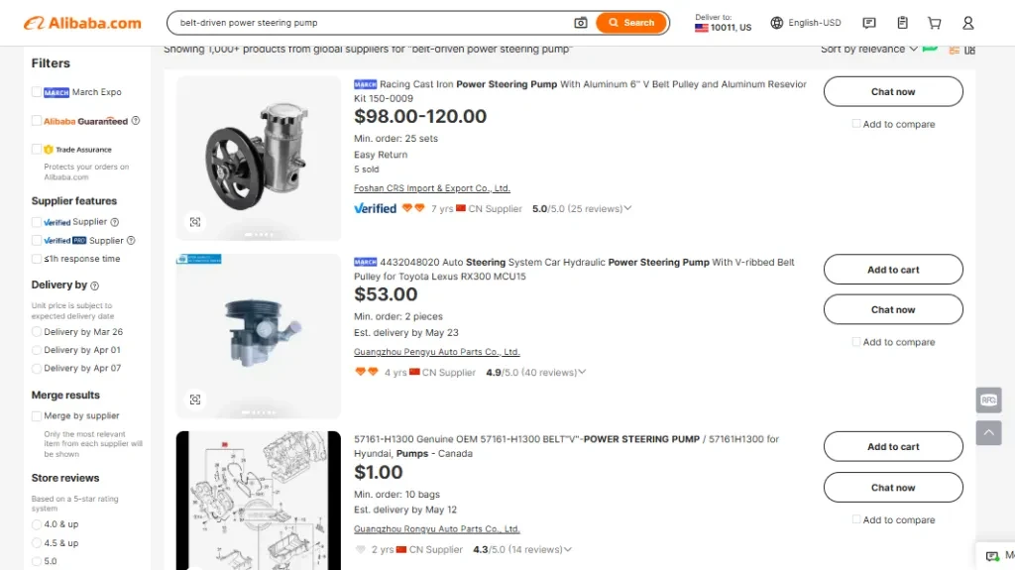Check the Merge by supplier option
Viewport: 1015px width, 570px height.
[x=37, y=416]
